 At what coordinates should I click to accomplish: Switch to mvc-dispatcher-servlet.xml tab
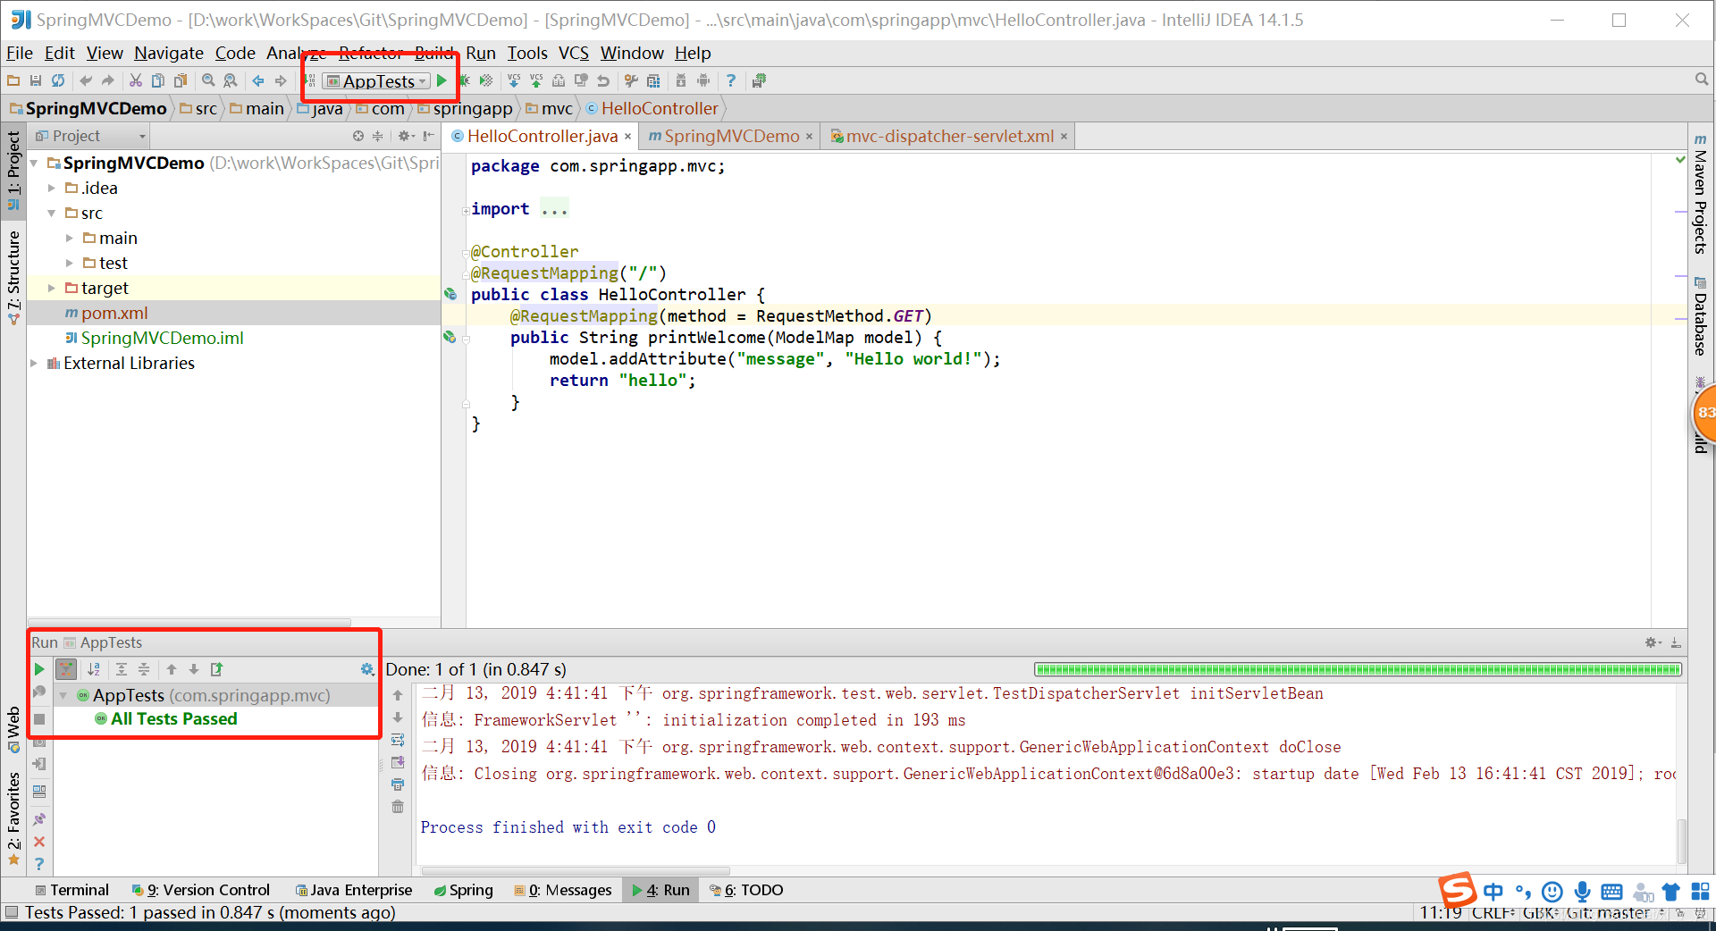click(949, 136)
